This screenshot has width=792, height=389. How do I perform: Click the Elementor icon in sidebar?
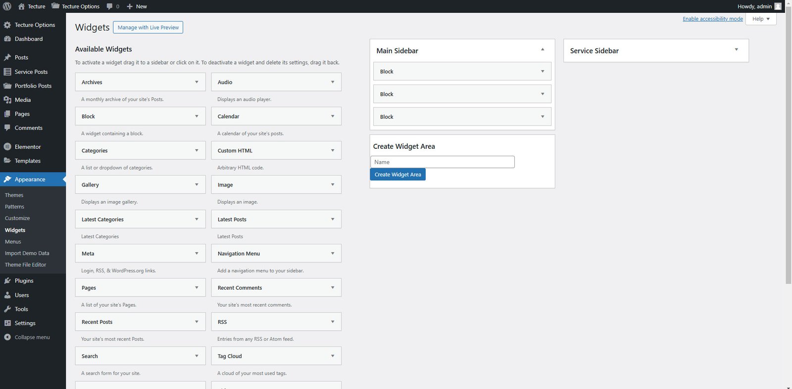(7, 147)
